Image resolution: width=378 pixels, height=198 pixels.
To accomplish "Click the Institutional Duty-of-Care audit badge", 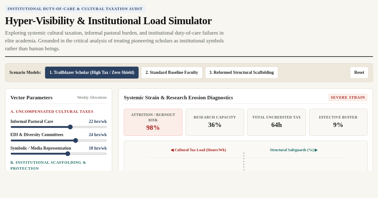I will pyautogui.click(x=75, y=9).
